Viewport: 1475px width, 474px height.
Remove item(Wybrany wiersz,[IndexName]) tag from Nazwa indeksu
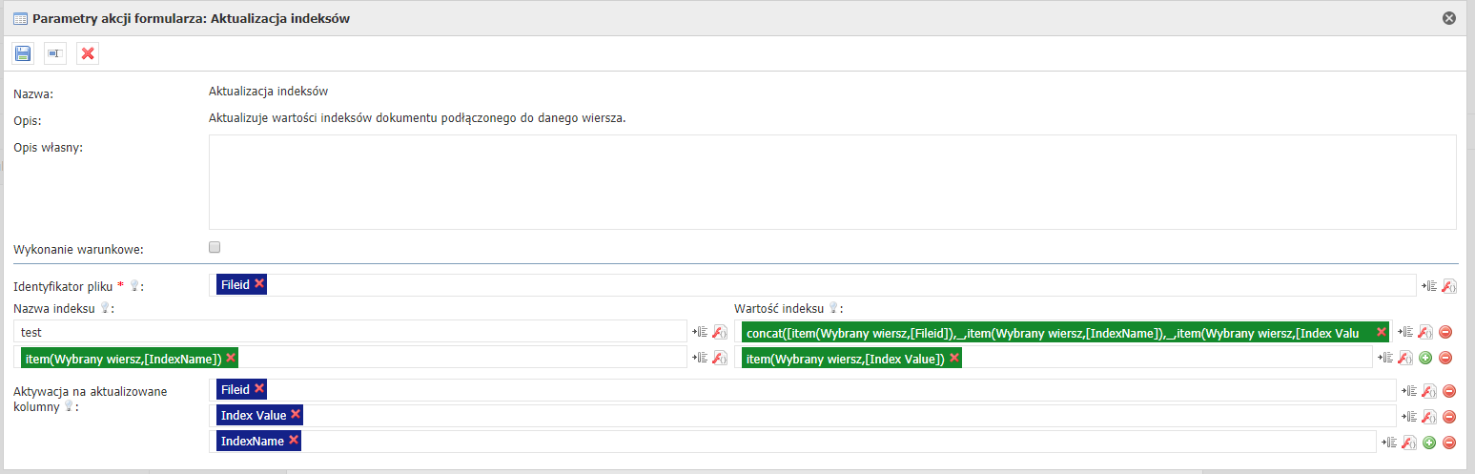[231, 358]
